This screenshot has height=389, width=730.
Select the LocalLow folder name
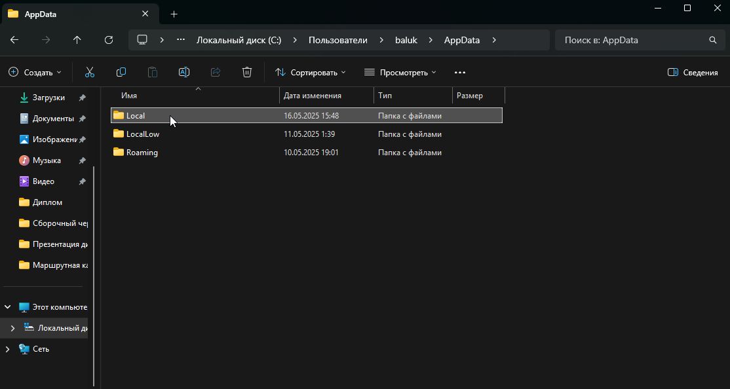[142, 134]
